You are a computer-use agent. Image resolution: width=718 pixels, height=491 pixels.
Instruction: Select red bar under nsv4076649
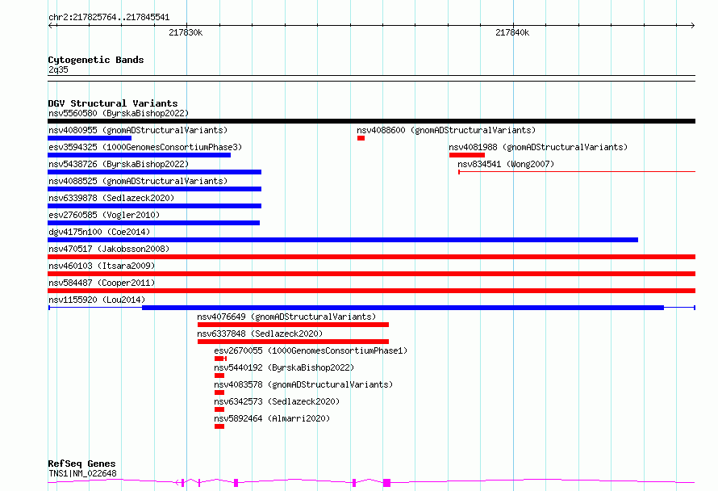point(293,325)
